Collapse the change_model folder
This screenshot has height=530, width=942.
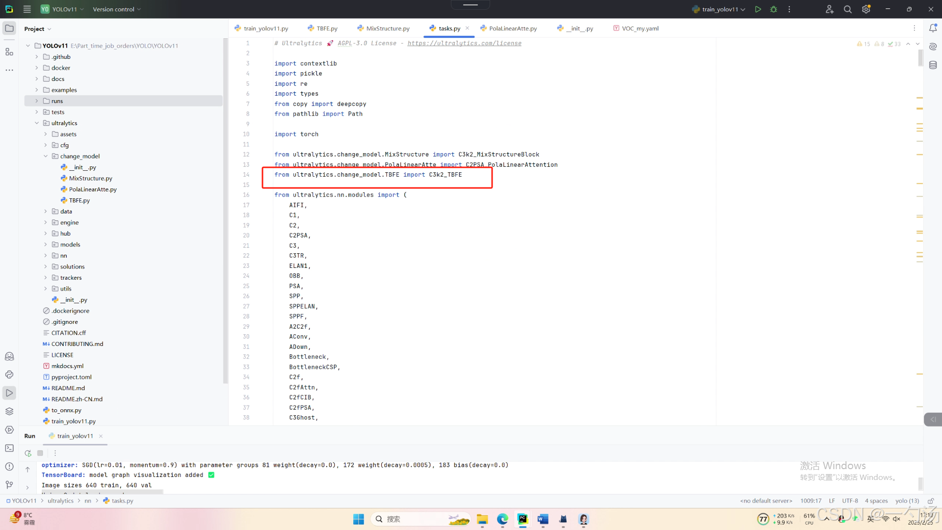(46, 156)
